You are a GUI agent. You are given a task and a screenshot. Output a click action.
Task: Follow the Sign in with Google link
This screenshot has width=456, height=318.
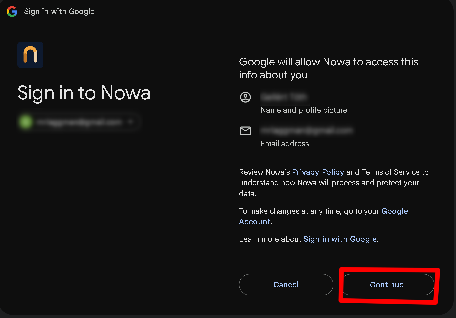pos(340,239)
